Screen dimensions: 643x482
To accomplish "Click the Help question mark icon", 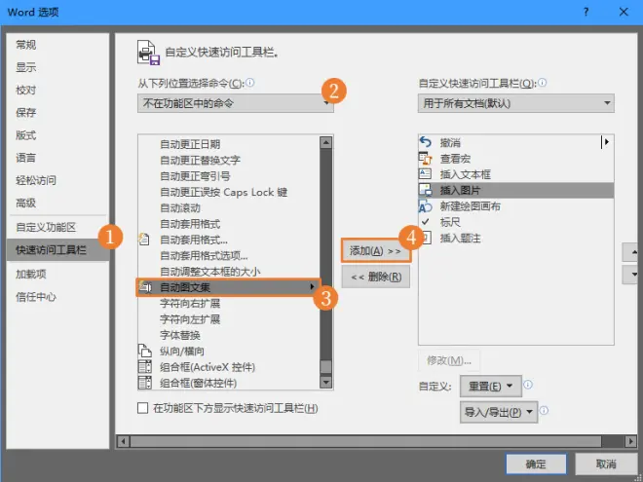I will click(586, 12).
